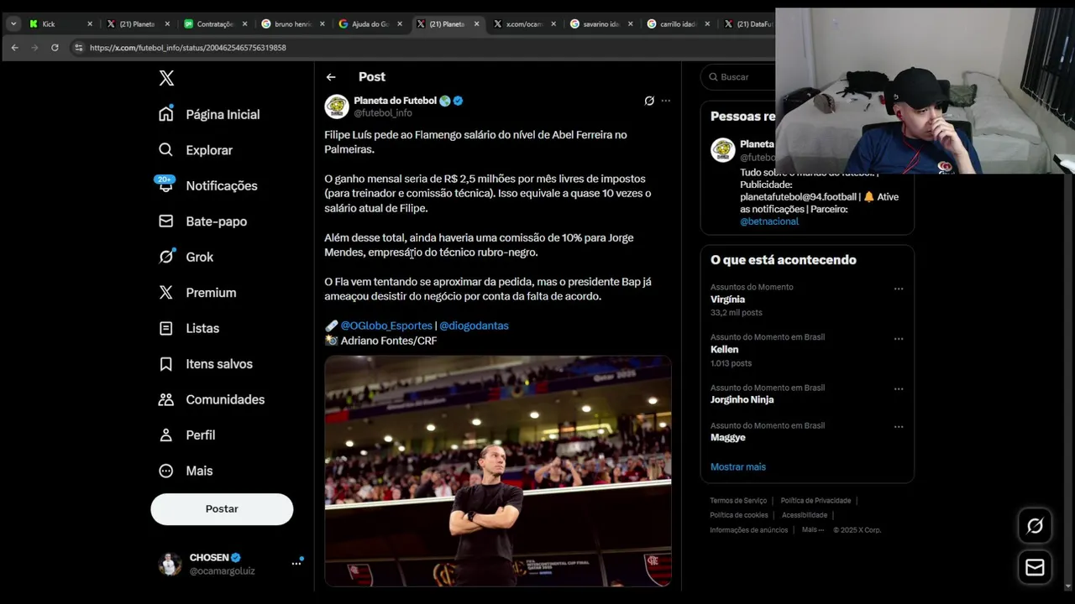The image size is (1075, 604).
Task: Click the CHOSEN profile avatar
Action: (170, 564)
